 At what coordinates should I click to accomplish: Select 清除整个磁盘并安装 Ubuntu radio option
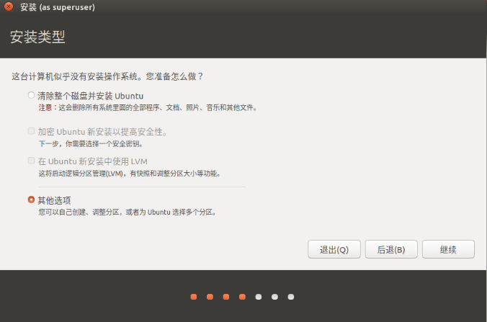(x=31, y=95)
